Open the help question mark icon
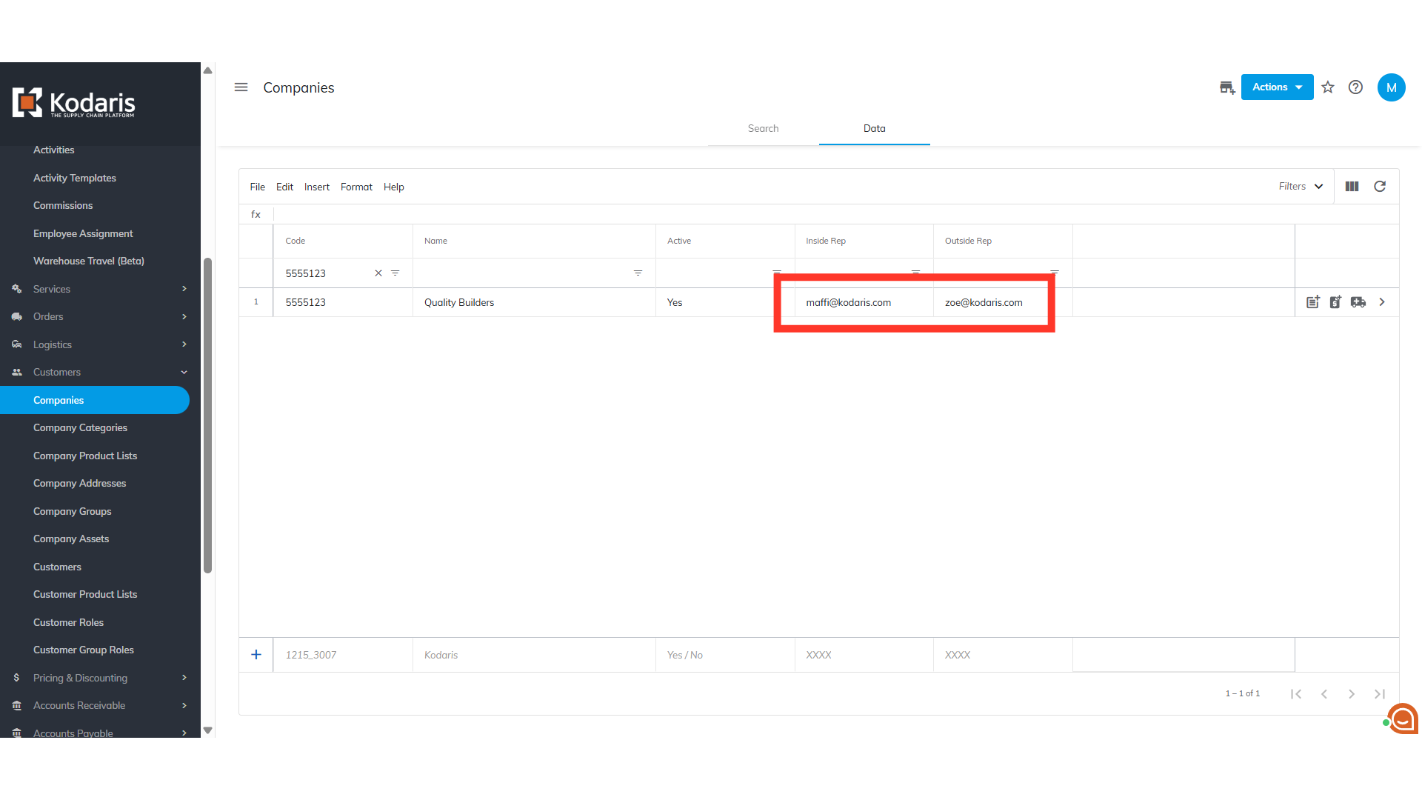Viewport: 1422px width, 800px height. pos(1355,87)
